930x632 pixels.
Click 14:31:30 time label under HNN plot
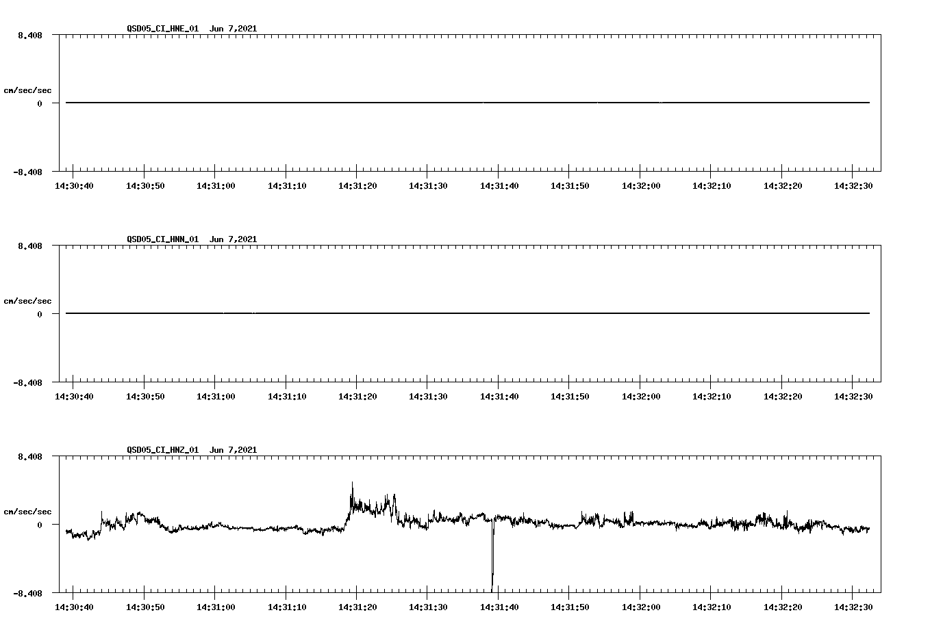pos(428,396)
